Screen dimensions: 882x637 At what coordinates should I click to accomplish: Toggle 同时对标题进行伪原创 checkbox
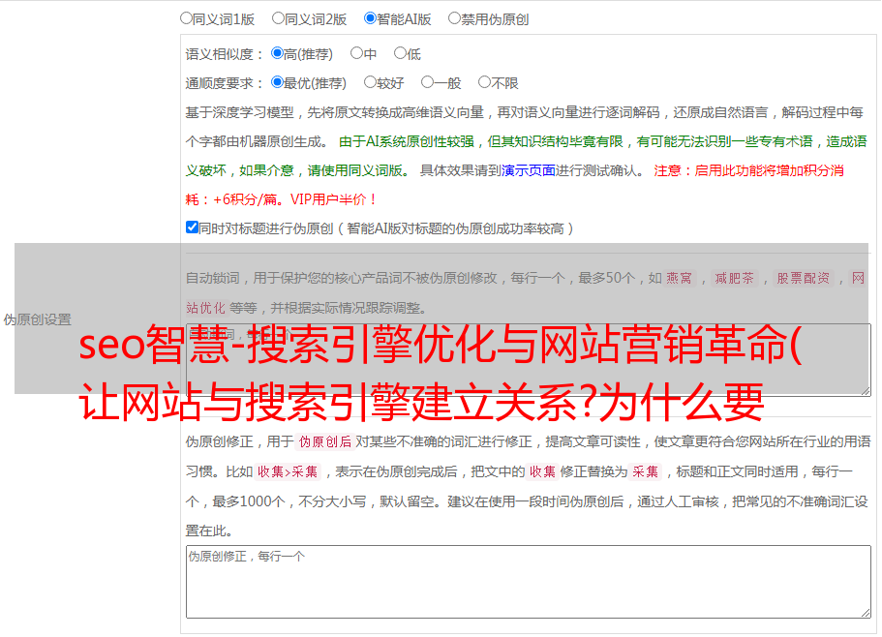(x=192, y=227)
